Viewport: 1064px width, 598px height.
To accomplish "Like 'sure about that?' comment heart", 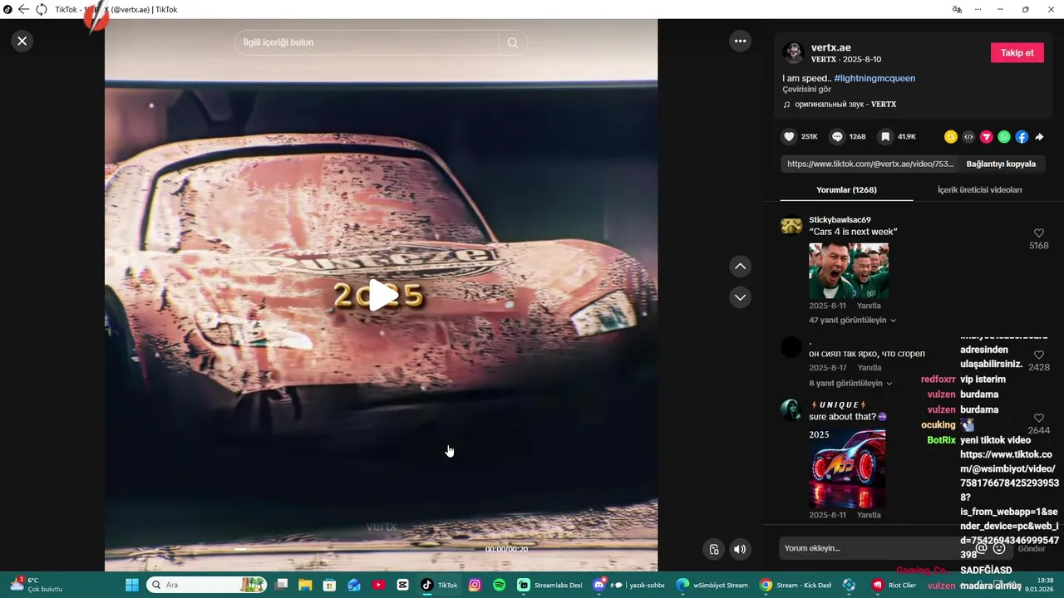I will [x=1038, y=419].
